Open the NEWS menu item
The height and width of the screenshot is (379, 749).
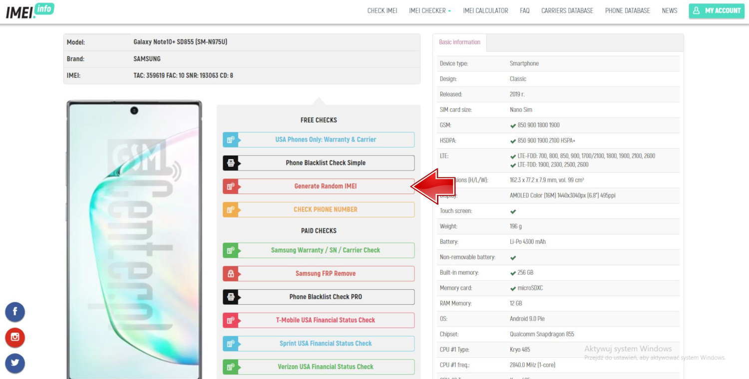point(670,10)
